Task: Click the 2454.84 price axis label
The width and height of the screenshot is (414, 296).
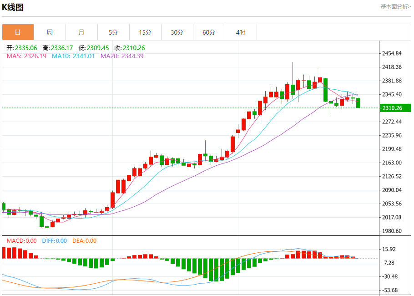Action: 392,53
